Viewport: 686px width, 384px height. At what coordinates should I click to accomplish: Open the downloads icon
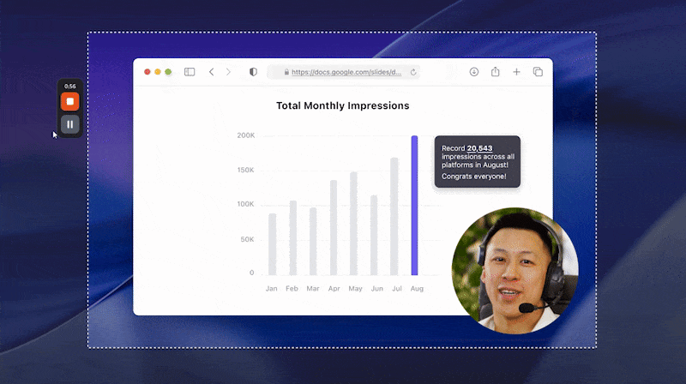coord(474,72)
